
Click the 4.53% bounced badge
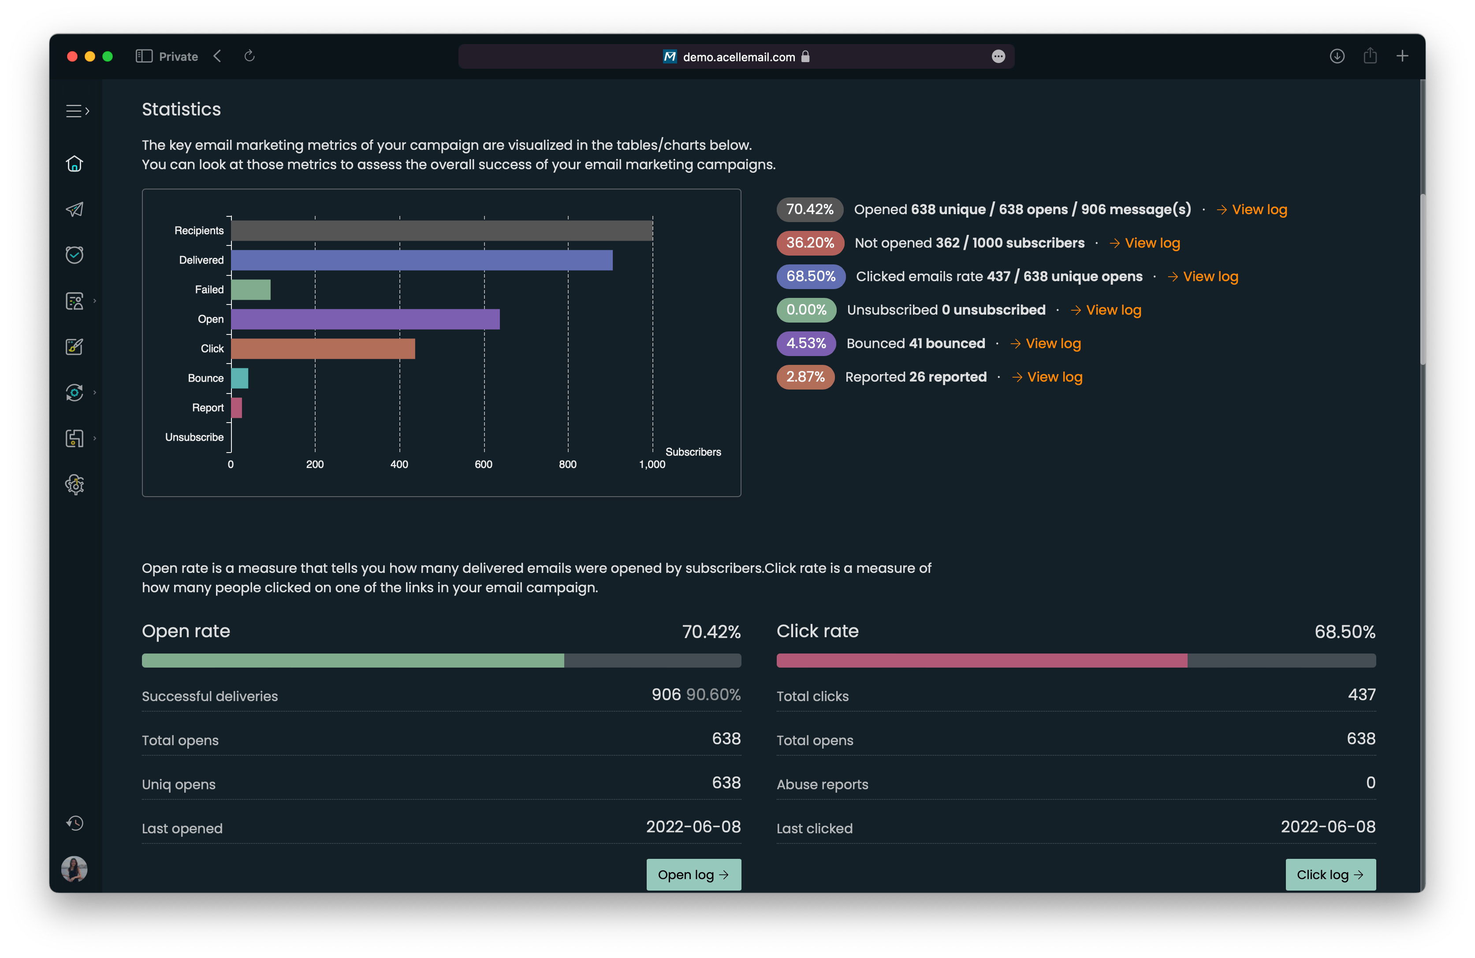click(x=806, y=343)
